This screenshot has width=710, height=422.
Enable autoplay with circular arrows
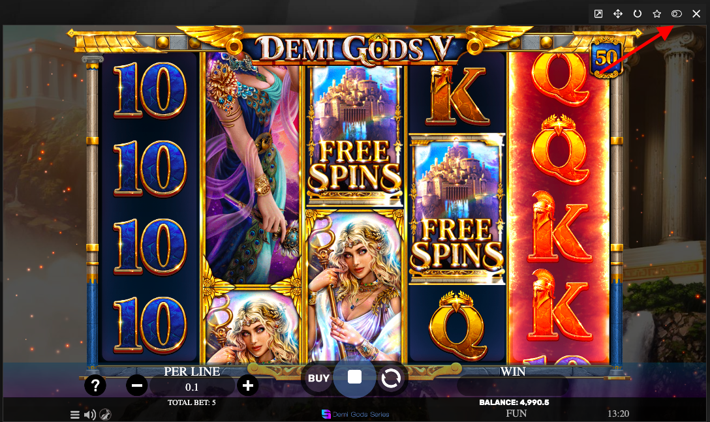pyautogui.click(x=391, y=378)
